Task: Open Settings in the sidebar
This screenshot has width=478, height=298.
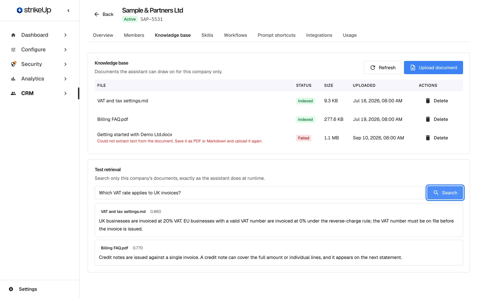Action: (28, 289)
